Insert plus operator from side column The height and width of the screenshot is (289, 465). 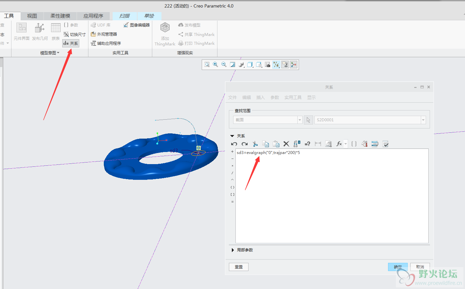[232, 152]
